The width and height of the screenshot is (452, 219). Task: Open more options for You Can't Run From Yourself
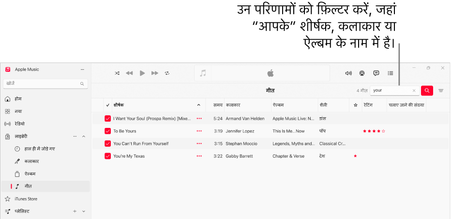[x=199, y=143]
